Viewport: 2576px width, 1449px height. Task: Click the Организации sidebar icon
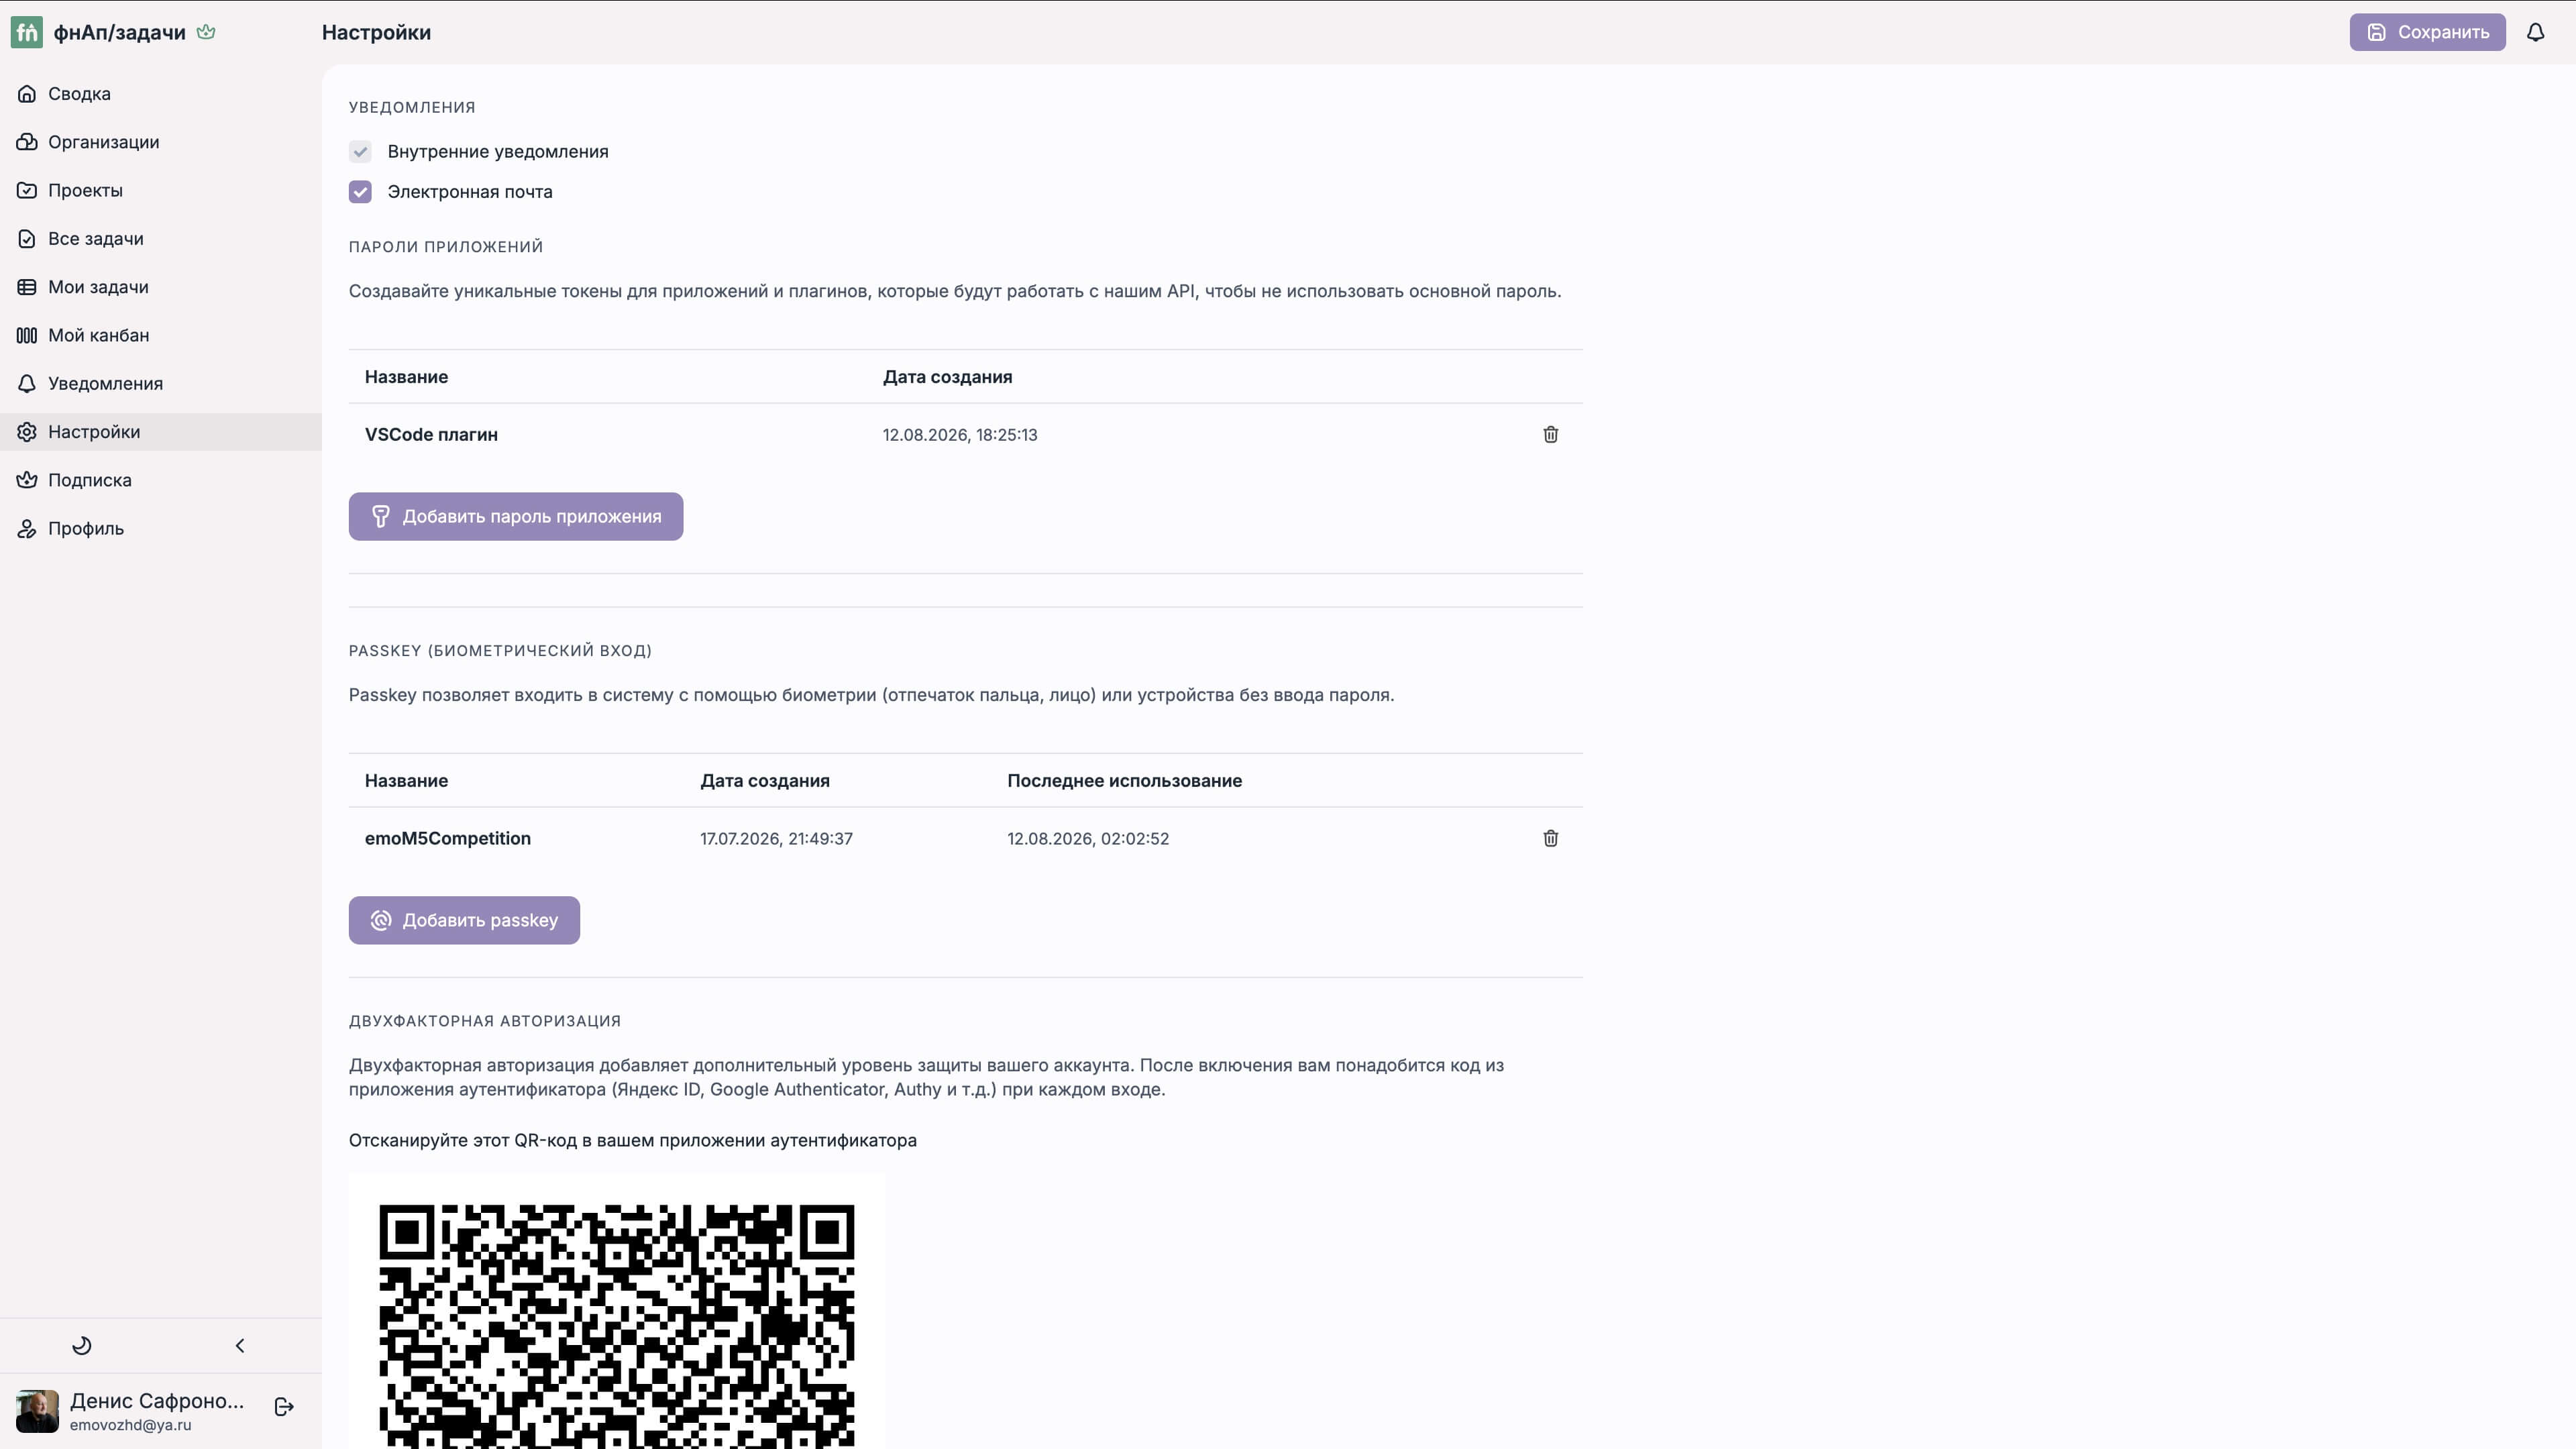[x=27, y=142]
